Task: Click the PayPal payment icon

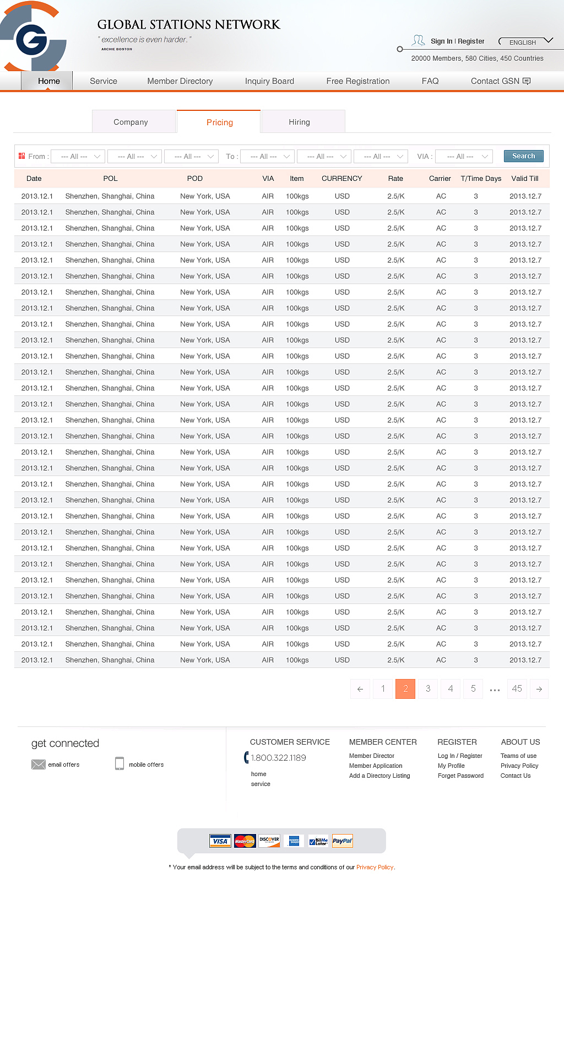Action: coord(343,841)
